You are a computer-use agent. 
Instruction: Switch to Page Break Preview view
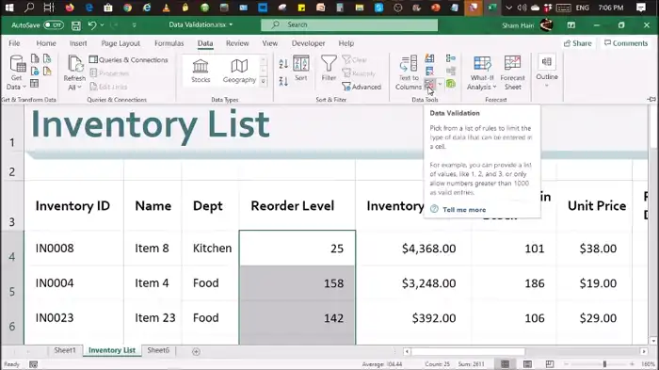pos(549,363)
